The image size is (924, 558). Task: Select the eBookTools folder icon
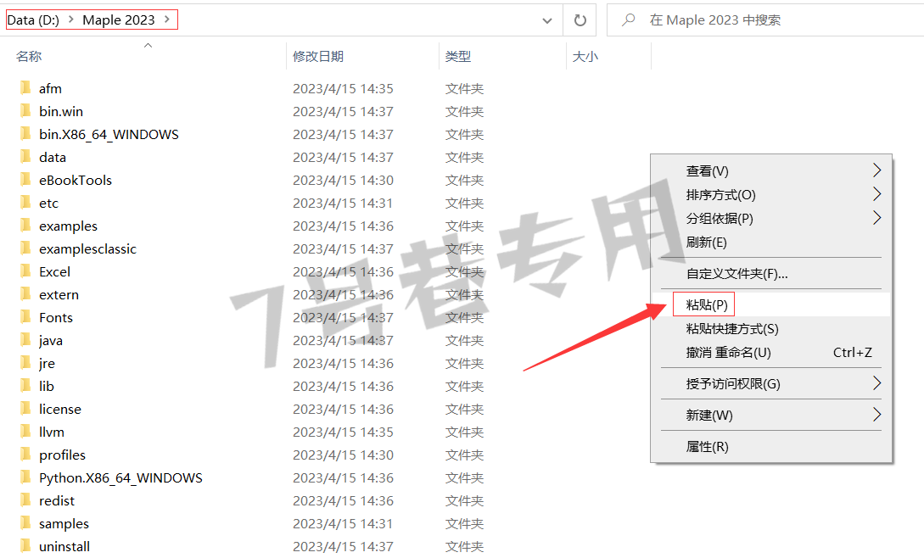coord(25,180)
